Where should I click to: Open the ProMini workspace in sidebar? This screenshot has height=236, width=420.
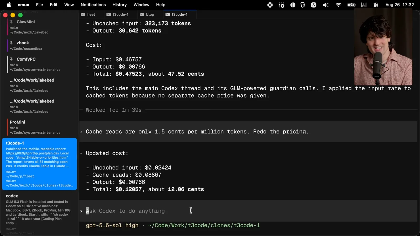(x=39, y=127)
